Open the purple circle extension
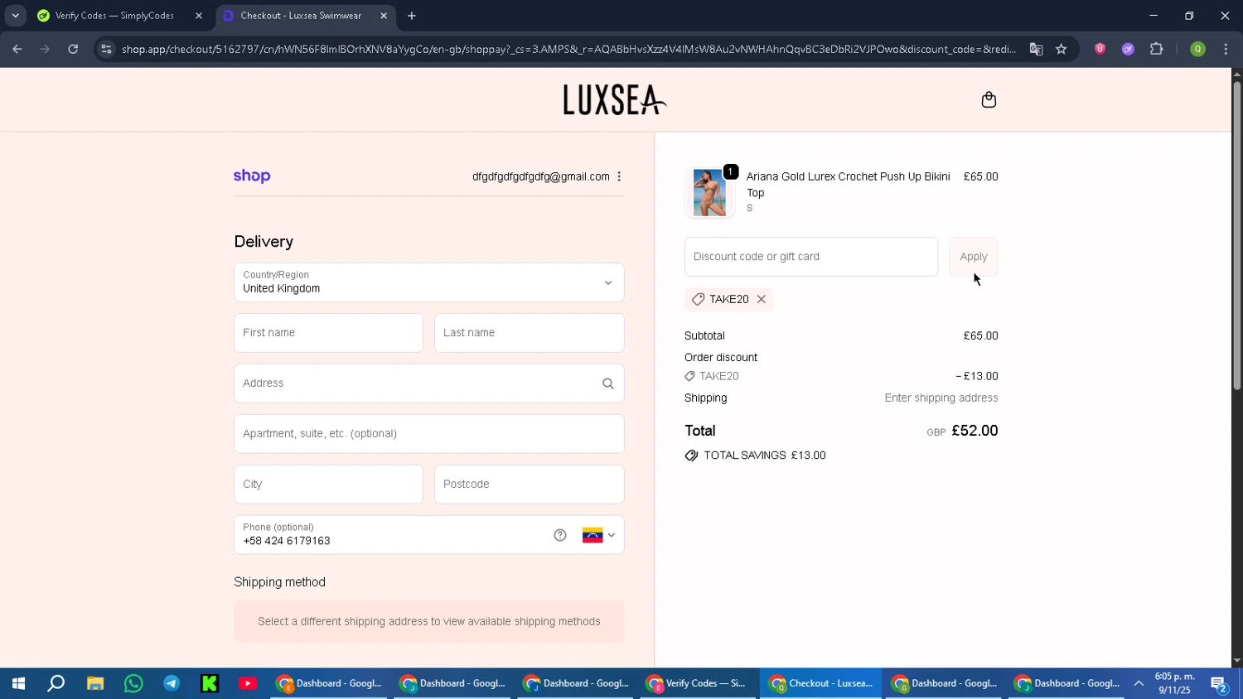 (x=1128, y=50)
